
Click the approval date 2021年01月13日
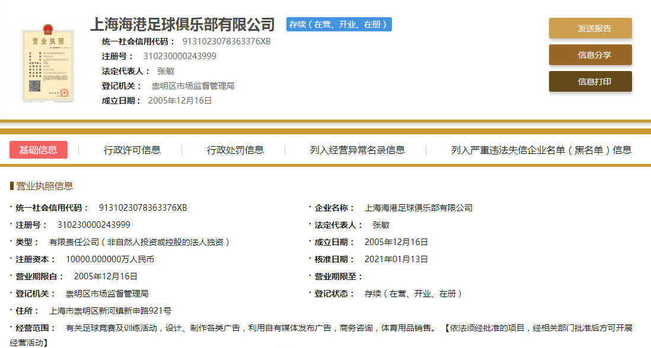point(396,259)
